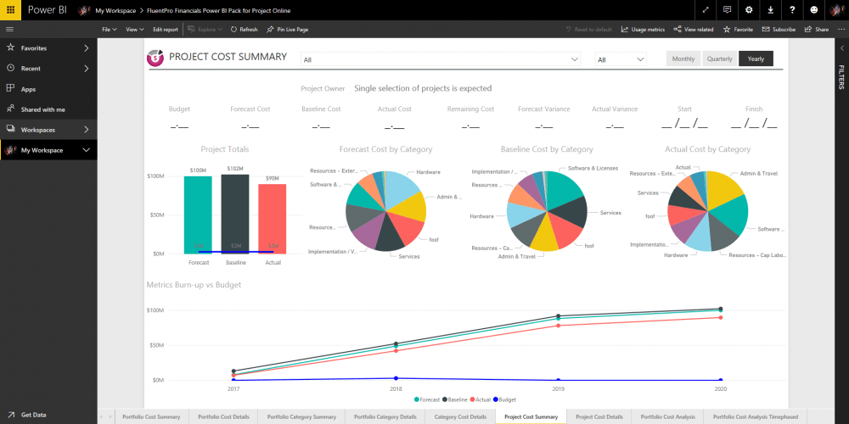
Task: Open Project Cost Details tab
Action: pyautogui.click(x=599, y=417)
